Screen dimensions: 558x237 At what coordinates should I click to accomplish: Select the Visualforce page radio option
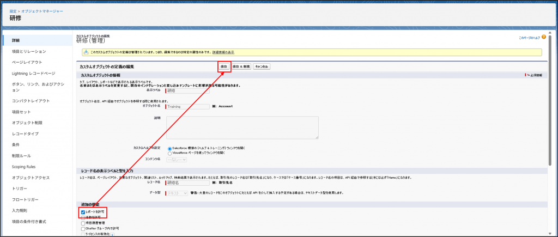point(171,153)
